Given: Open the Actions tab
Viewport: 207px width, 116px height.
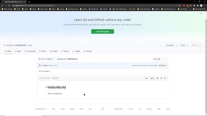Looking at the screenshot, I should [x=43, y=51].
